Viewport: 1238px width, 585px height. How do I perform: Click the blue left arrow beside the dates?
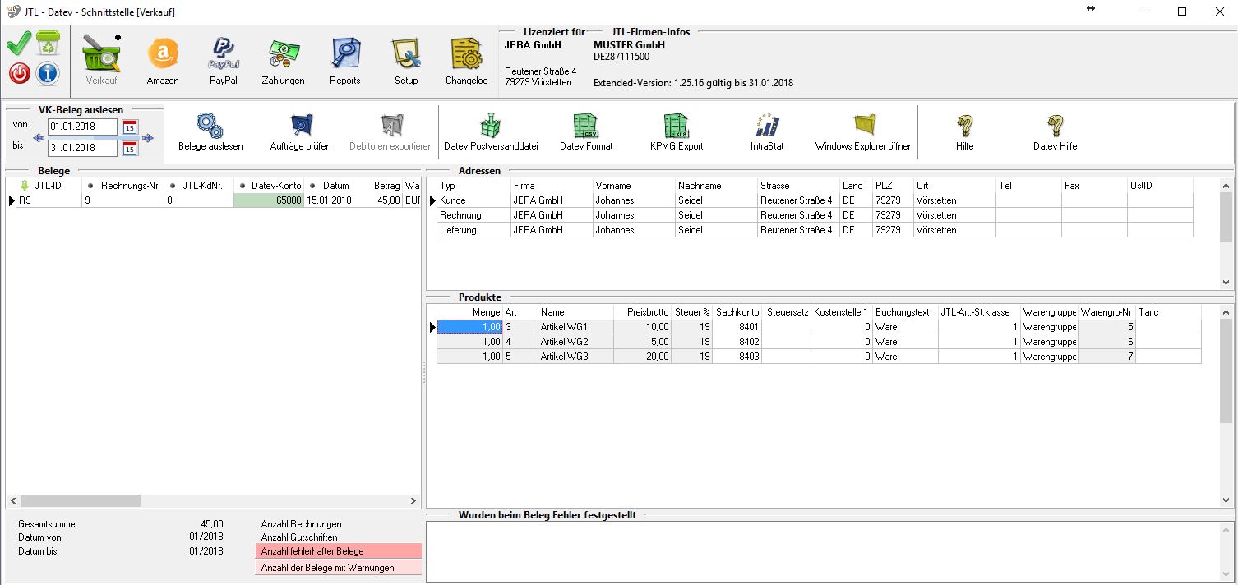[x=39, y=138]
